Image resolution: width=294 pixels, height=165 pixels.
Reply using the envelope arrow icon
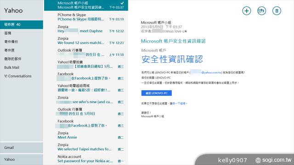tap(261, 11)
